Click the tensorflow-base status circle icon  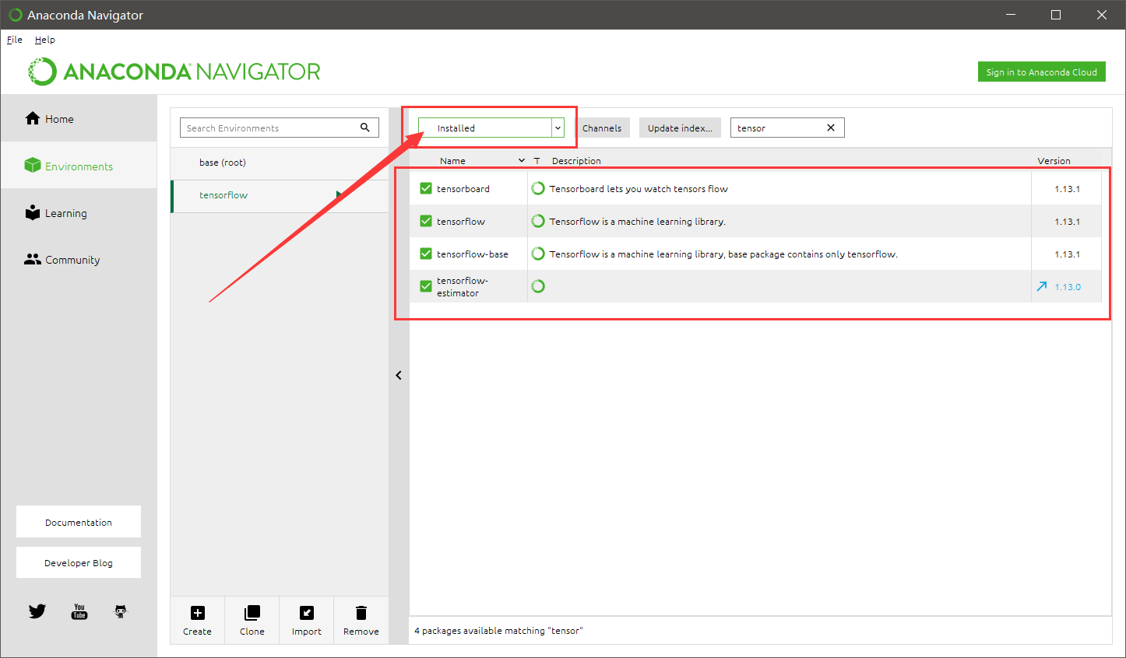pos(538,254)
